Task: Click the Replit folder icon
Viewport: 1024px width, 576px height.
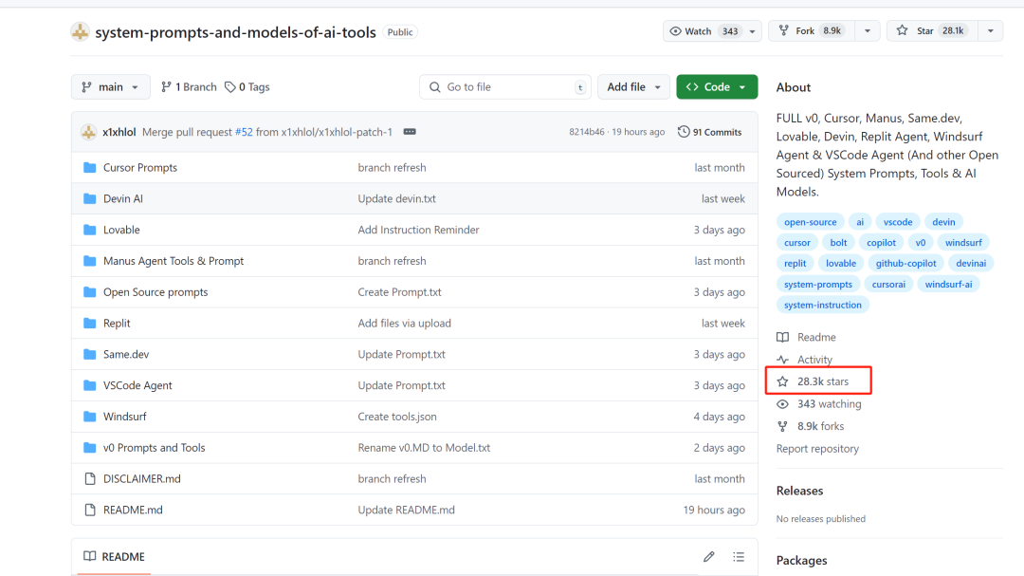Action: pyautogui.click(x=90, y=324)
